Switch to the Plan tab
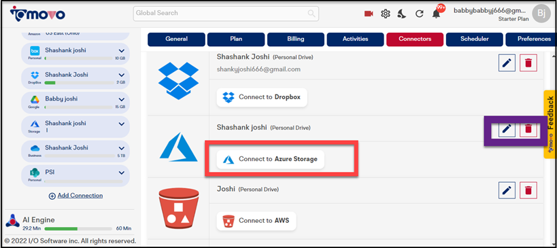The width and height of the screenshot is (557, 248). (236, 39)
